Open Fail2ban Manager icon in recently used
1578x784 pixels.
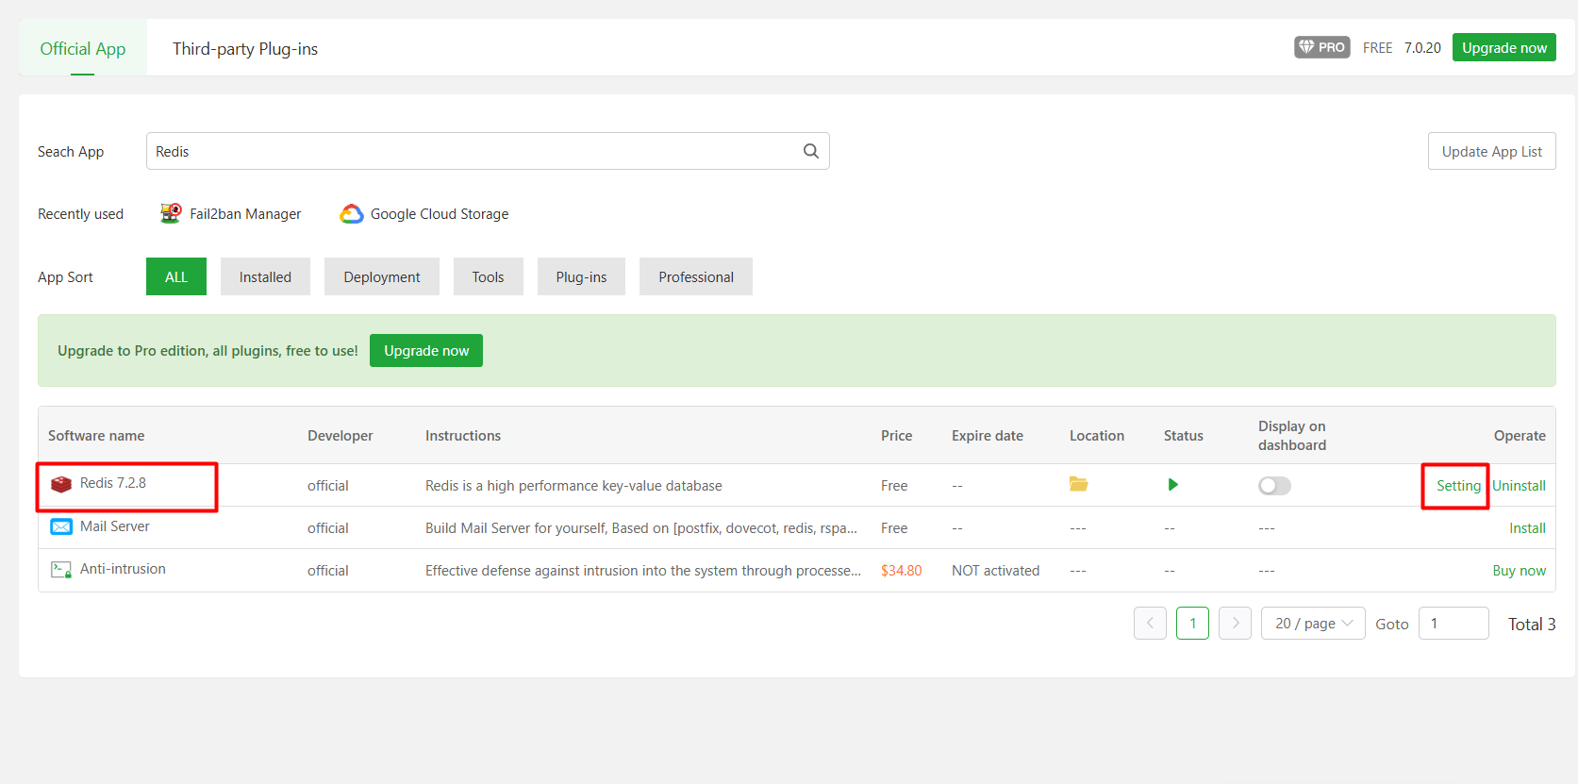[171, 213]
